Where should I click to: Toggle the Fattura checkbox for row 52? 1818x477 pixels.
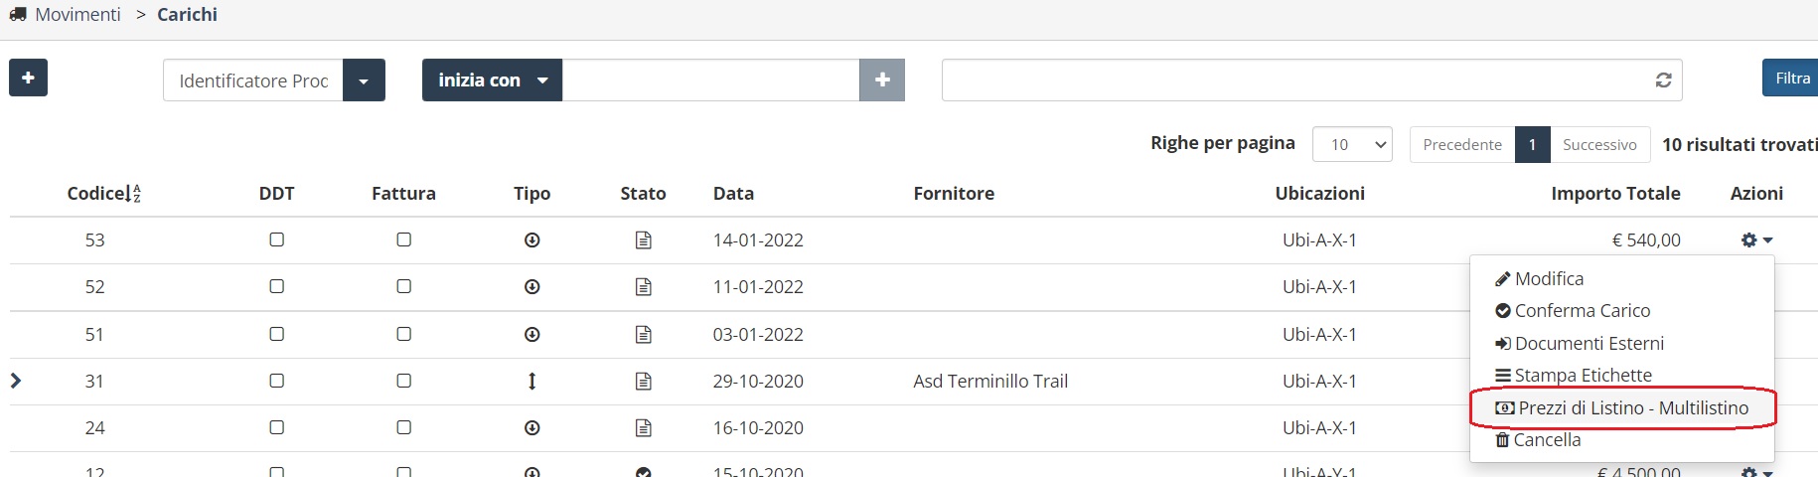tap(403, 286)
